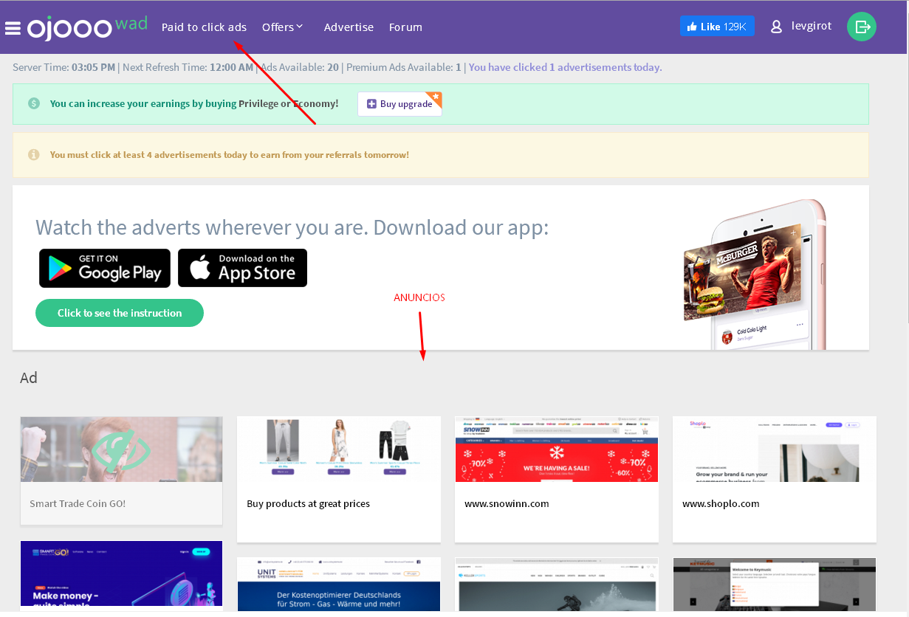Open the Welcome to Keymusic ad thumbnail
This screenshot has height=617, width=909.
[x=775, y=585]
